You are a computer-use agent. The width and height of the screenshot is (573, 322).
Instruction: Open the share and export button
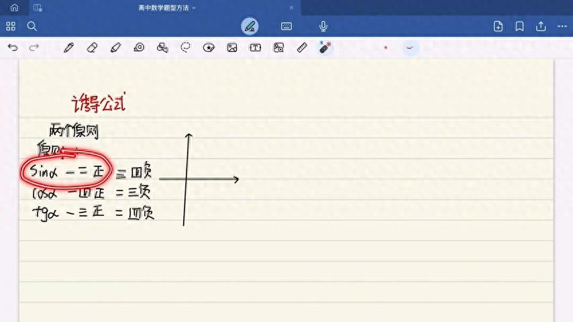[x=541, y=26]
